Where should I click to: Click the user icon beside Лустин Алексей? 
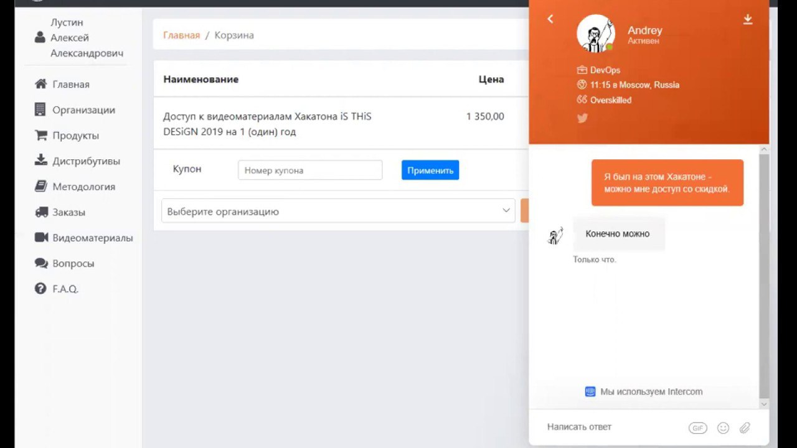(40, 37)
